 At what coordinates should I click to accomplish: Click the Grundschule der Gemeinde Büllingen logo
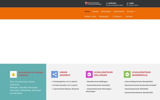click(93, 3)
